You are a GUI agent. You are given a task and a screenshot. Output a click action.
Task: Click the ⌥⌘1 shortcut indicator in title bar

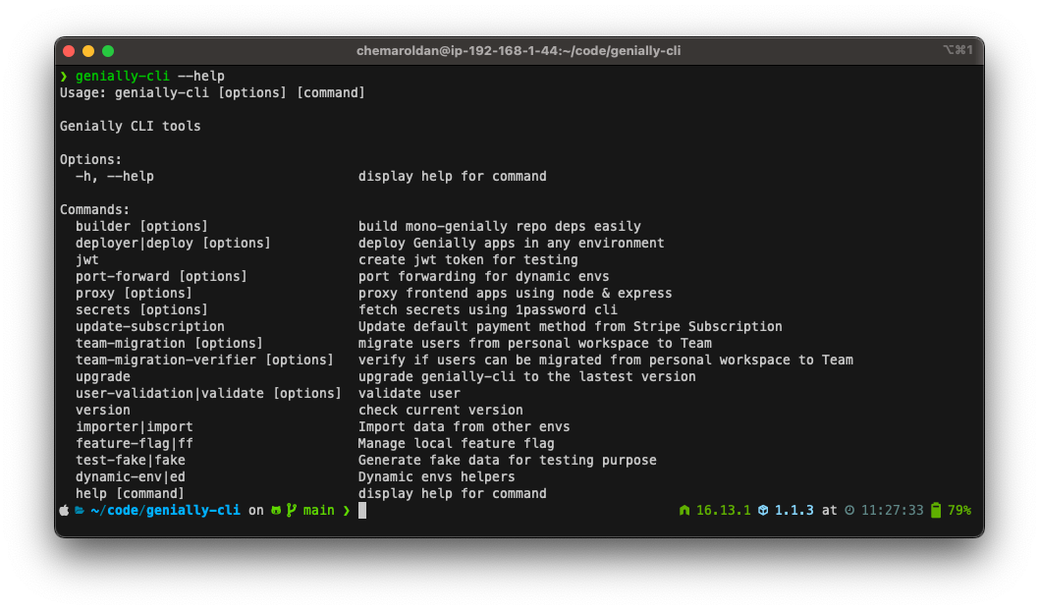click(x=957, y=50)
